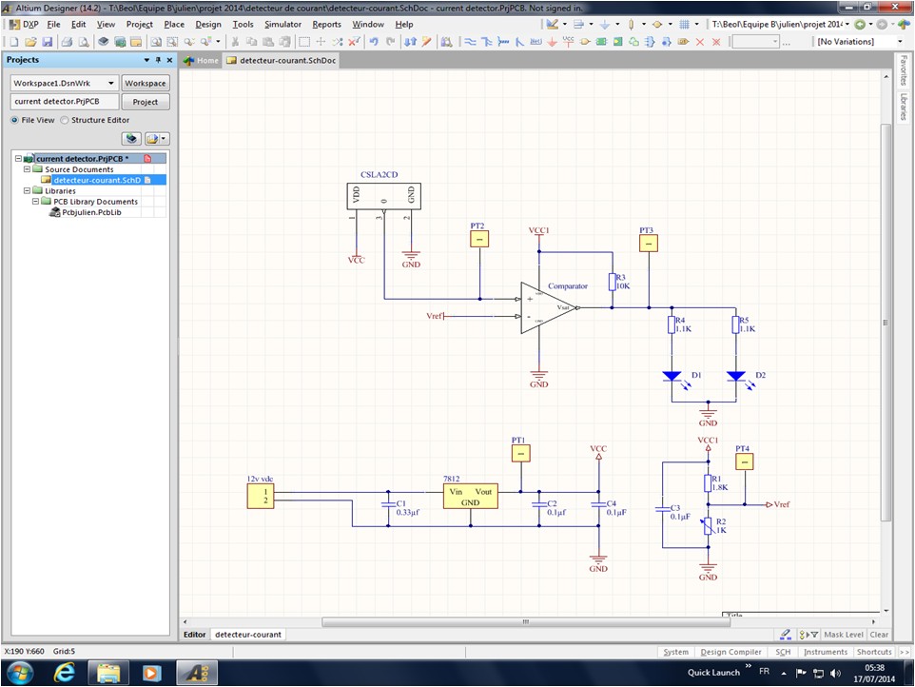The height and width of the screenshot is (687, 915).
Task: Place a wire using the toolbar icon
Action: [470, 42]
